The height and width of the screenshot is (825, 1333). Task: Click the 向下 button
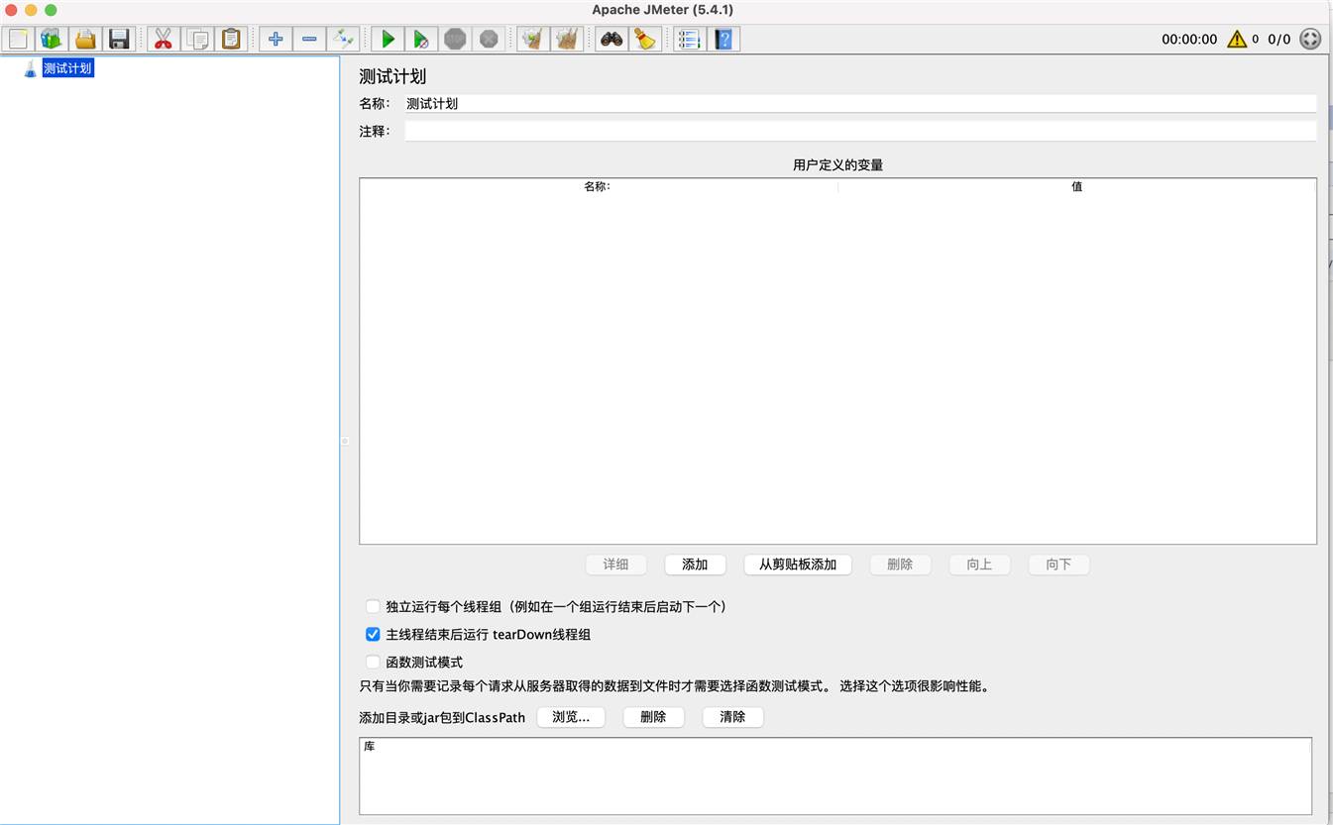click(x=1058, y=565)
